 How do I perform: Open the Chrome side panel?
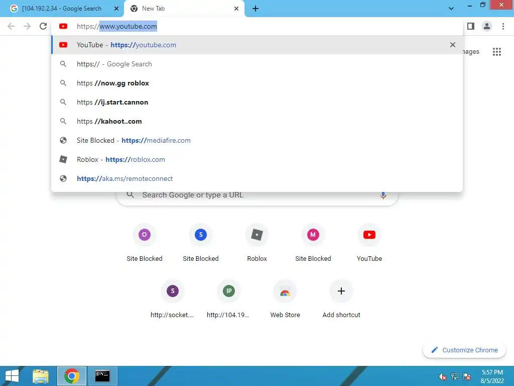tap(471, 26)
